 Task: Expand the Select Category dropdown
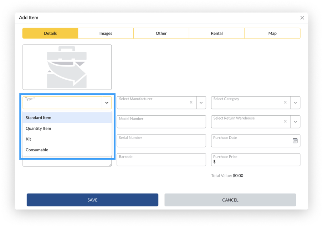(x=295, y=103)
